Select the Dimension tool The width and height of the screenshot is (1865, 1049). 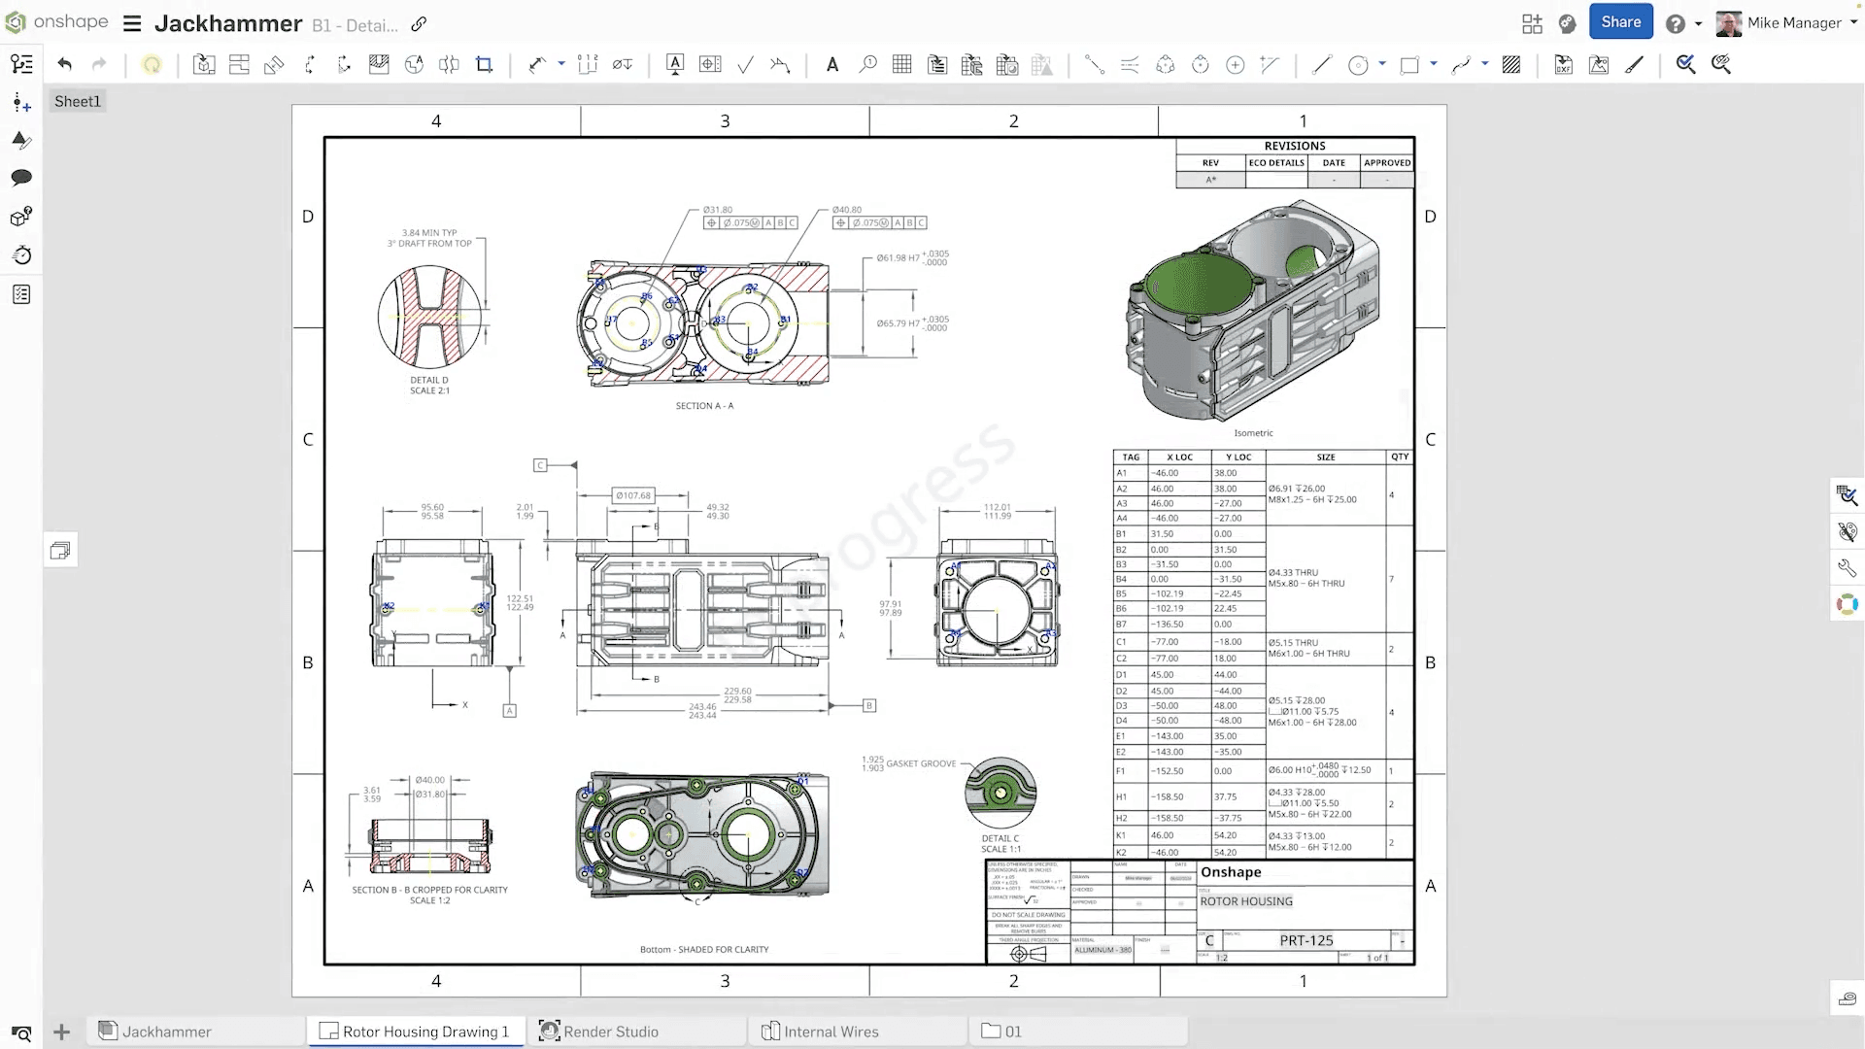point(537,64)
